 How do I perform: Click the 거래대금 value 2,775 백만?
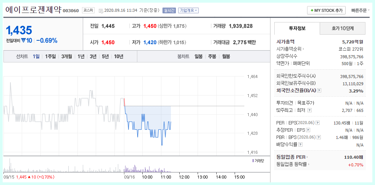[x=245, y=43]
